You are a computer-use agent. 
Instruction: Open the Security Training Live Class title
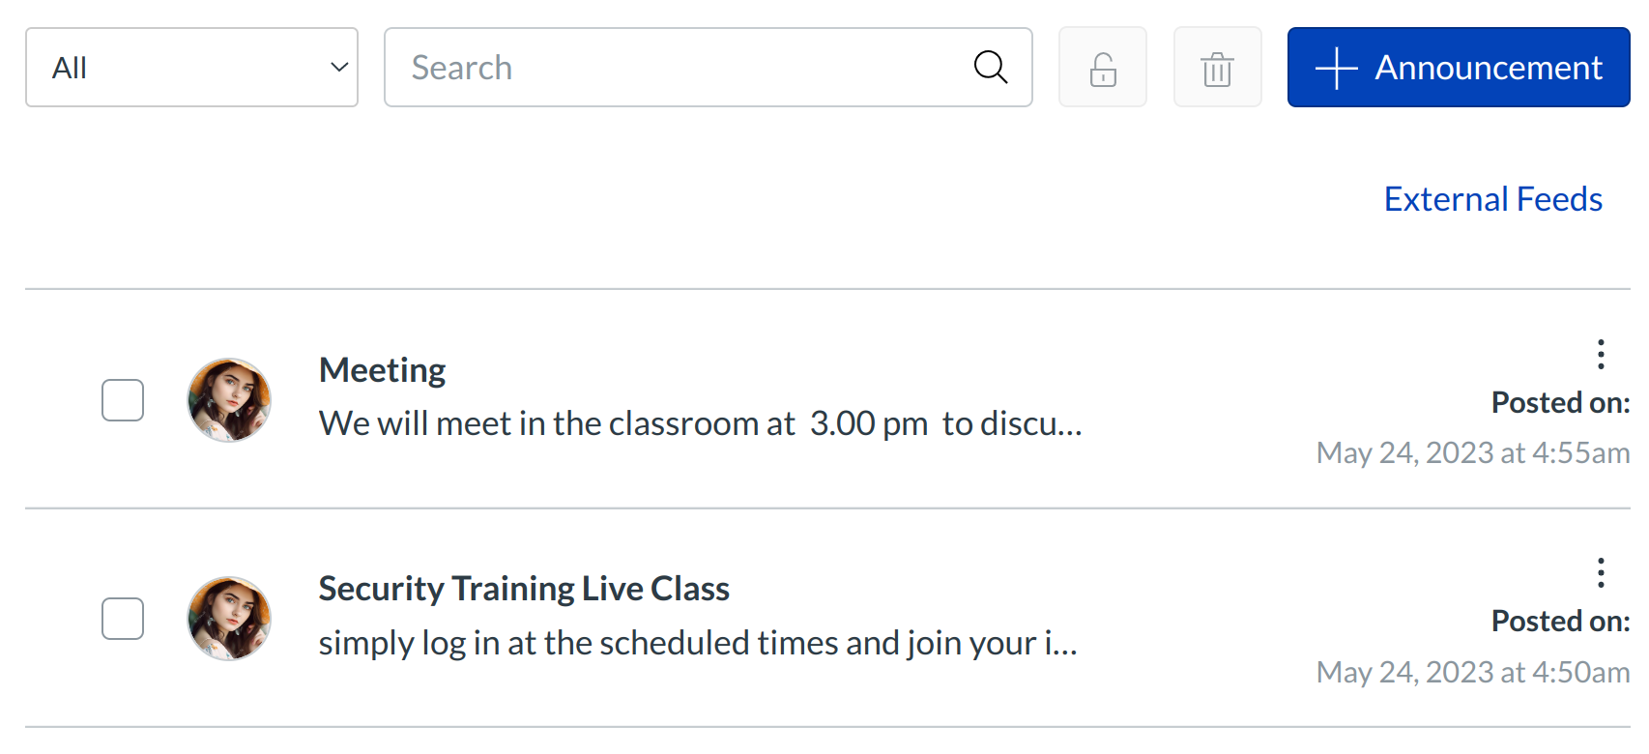point(524,589)
